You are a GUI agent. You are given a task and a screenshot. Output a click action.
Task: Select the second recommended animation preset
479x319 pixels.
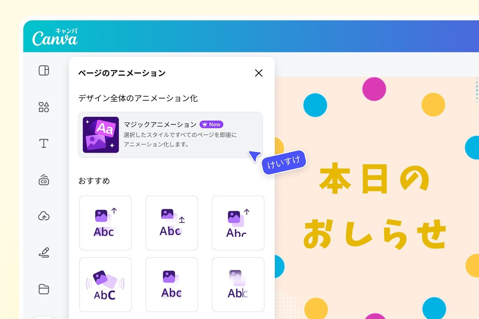pyautogui.click(x=172, y=223)
